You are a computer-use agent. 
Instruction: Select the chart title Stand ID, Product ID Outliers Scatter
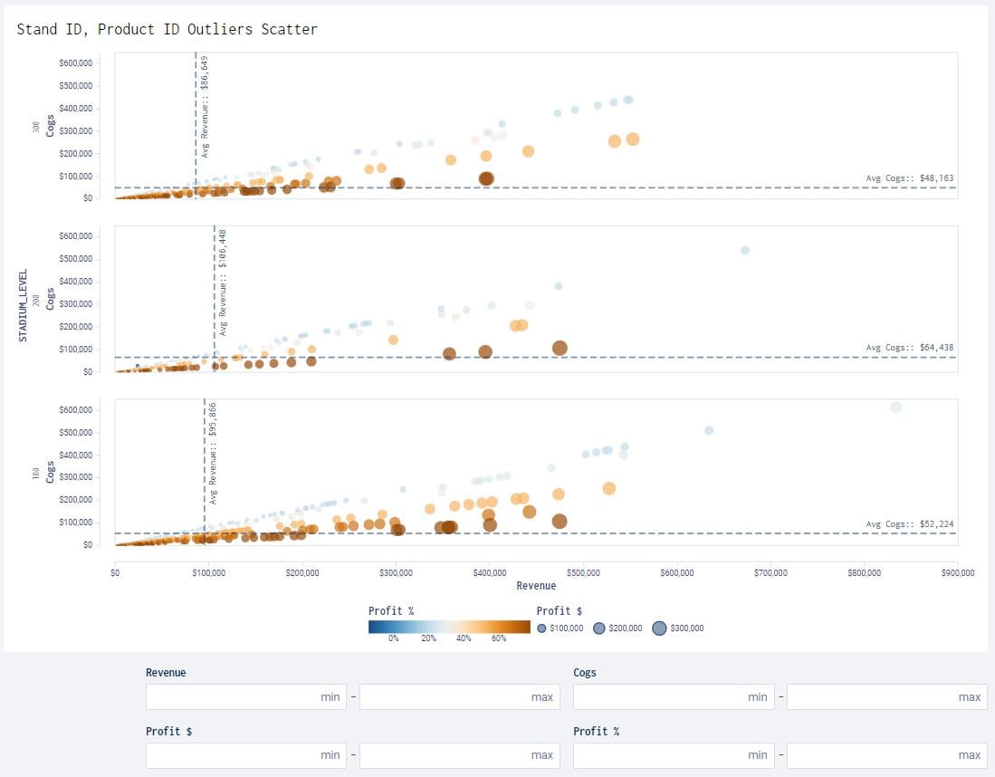coord(167,29)
